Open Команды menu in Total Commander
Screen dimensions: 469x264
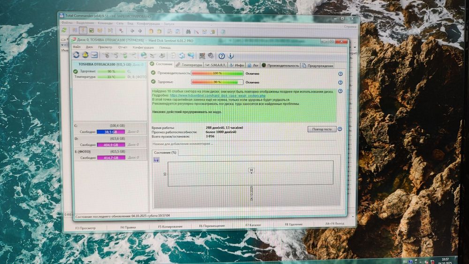pyautogui.click(x=105, y=23)
